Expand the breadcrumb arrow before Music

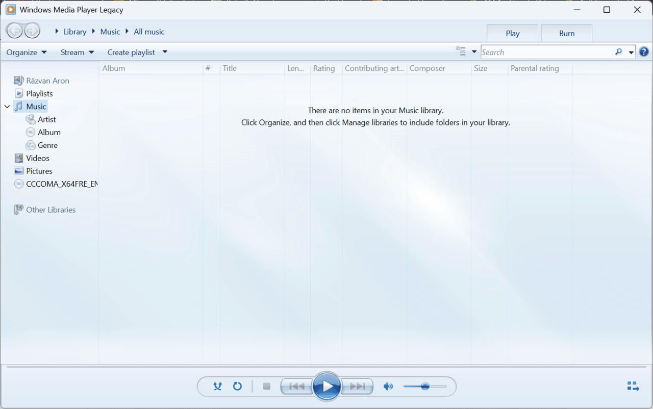[x=94, y=31]
